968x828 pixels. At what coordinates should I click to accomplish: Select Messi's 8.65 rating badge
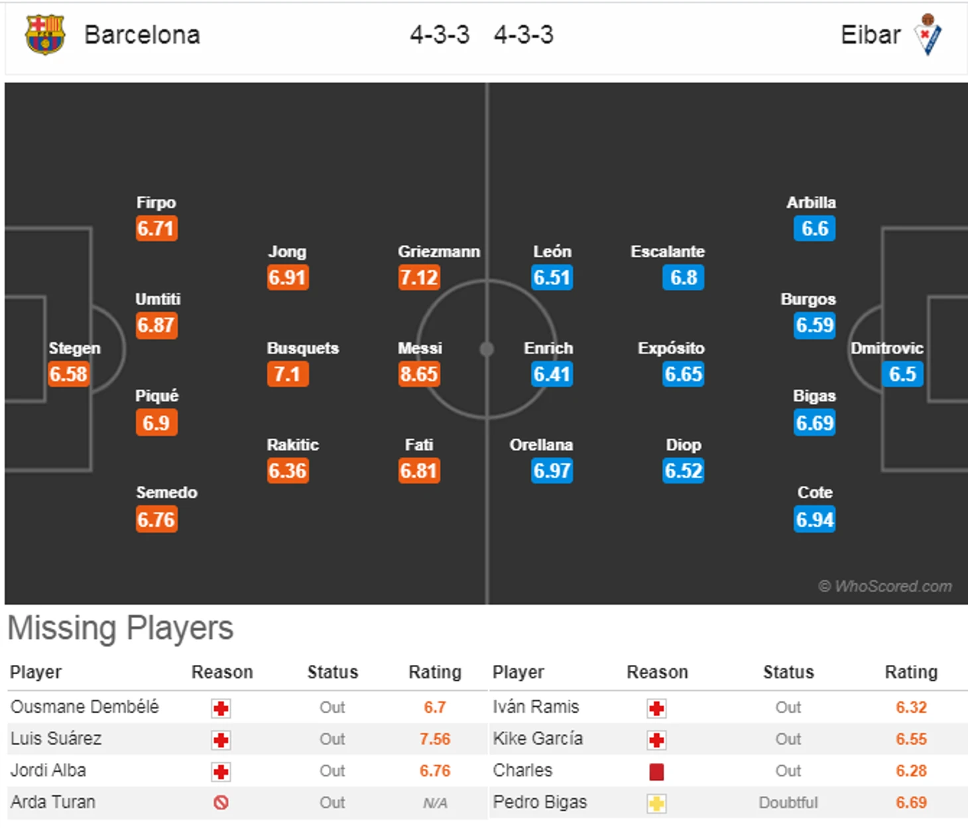419,374
